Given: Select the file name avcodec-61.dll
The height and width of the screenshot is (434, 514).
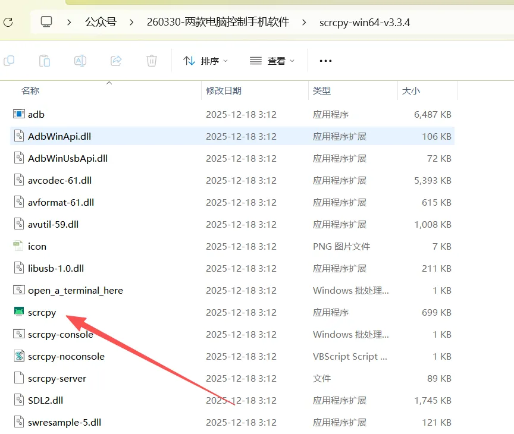Looking at the screenshot, I should tap(59, 180).
